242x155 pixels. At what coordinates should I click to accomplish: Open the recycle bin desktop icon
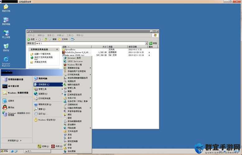coord(6,47)
